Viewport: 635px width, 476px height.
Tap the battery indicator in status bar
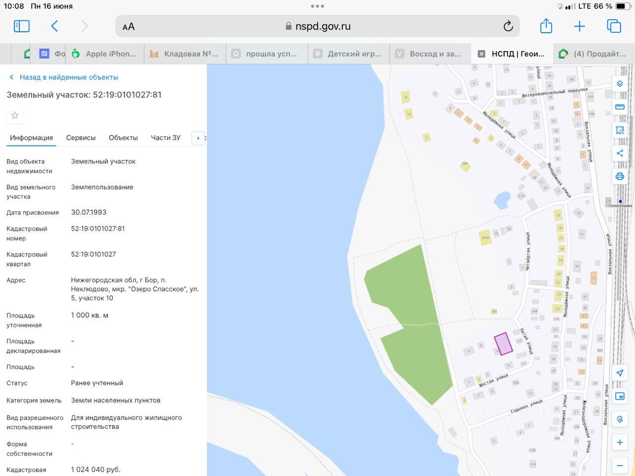point(623,6)
